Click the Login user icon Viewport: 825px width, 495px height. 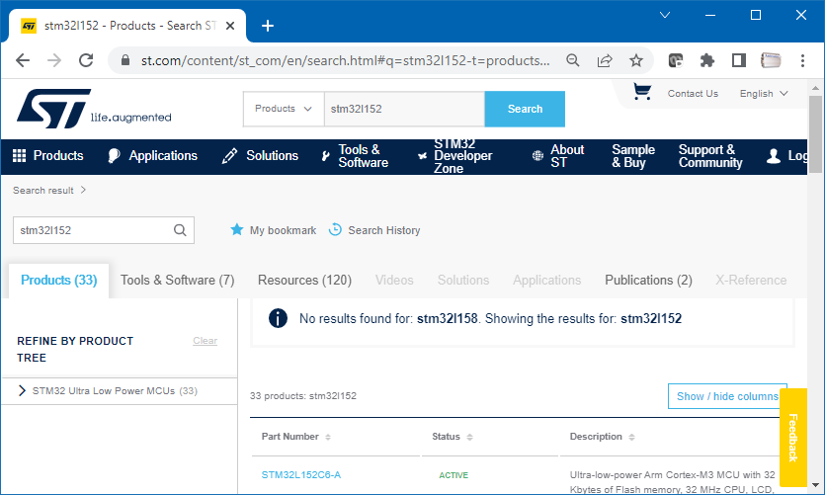774,156
